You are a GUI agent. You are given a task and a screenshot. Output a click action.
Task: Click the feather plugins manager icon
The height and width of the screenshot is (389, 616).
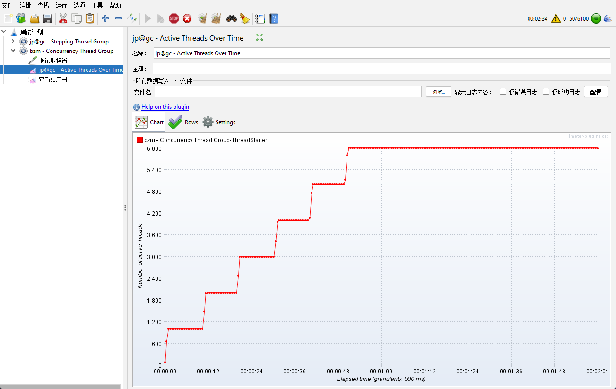point(608,19)
